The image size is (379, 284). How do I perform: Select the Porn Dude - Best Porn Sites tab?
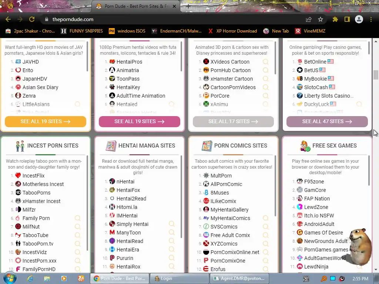pos(135,6)
